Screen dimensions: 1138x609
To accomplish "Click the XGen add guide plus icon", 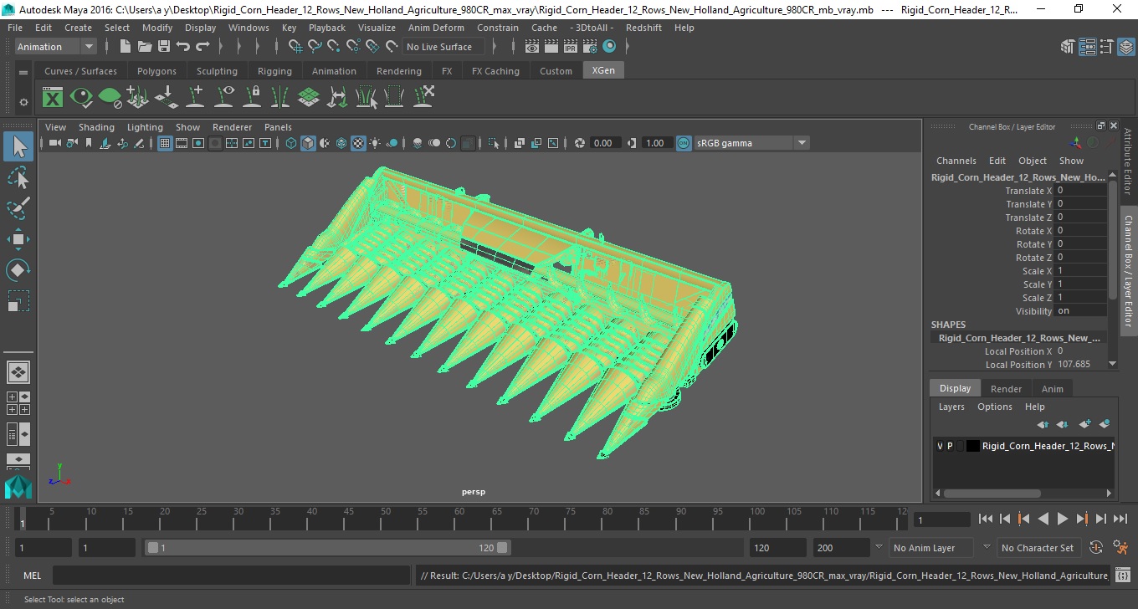I will (x=195, y=97).
